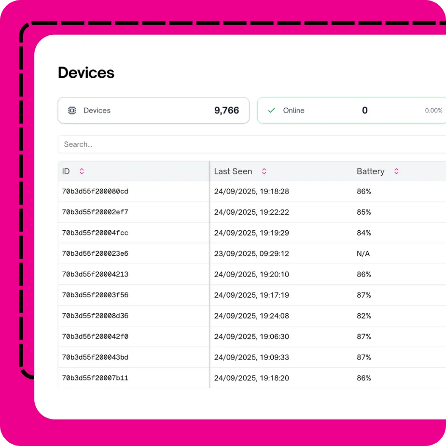Click the 0.00% online percentage
The height and width of the screenshot is (446, 446).
433,111
